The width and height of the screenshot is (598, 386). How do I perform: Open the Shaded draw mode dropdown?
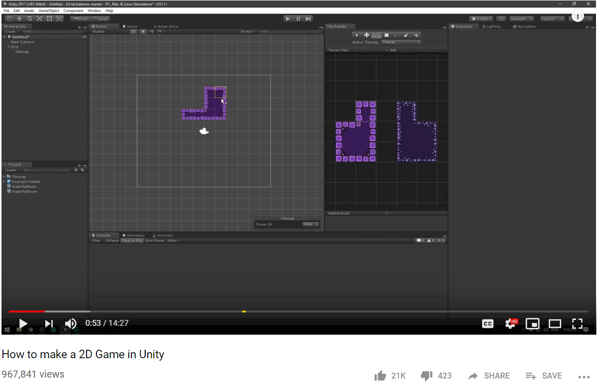(x=110, y=31)
